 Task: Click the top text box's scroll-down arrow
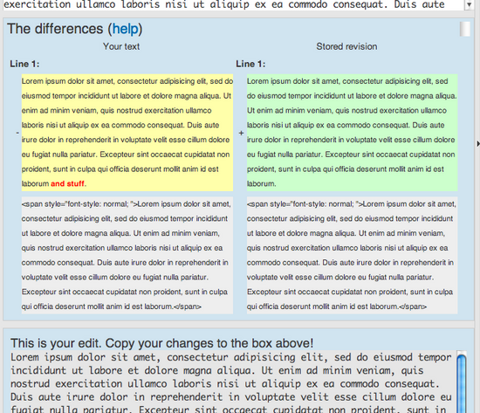tap(469, 4)
